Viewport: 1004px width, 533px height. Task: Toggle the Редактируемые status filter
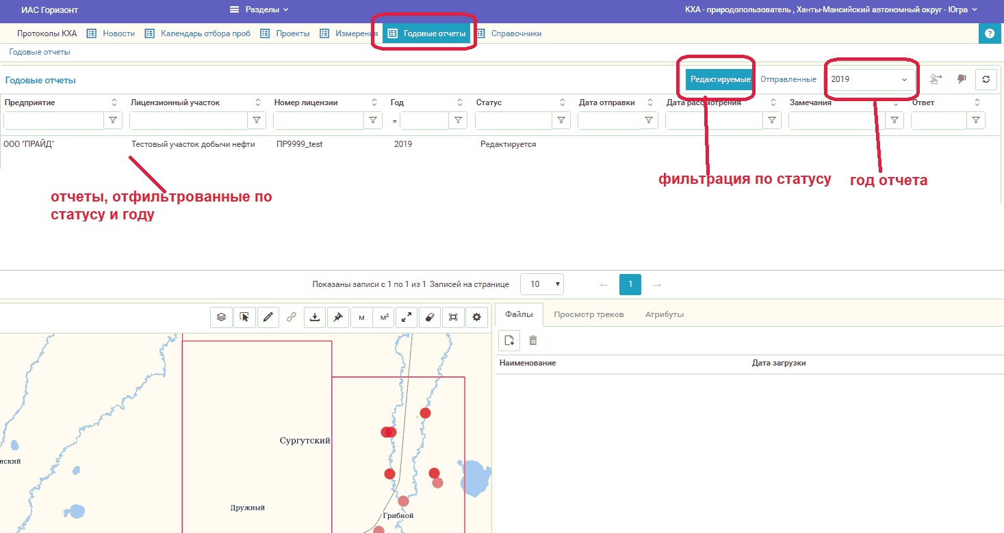click(719, 79)
